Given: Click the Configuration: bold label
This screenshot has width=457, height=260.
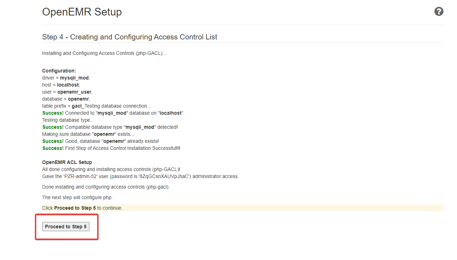Looking at the screenshot, I should tap(59, 71).
